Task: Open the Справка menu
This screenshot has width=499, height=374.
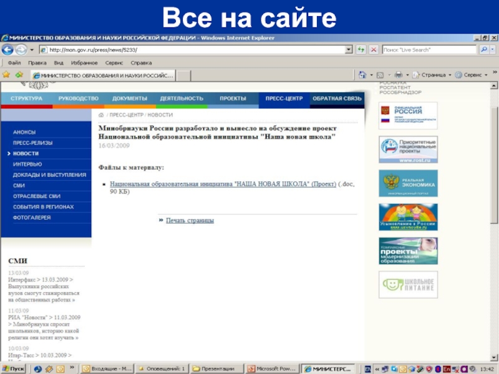Action: point(141,63)
